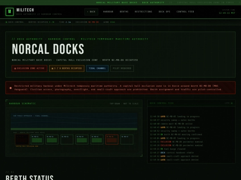This screenshot has width=241, height=180.
Task: Open the Restrictions nav item
Action: (143, 12)
